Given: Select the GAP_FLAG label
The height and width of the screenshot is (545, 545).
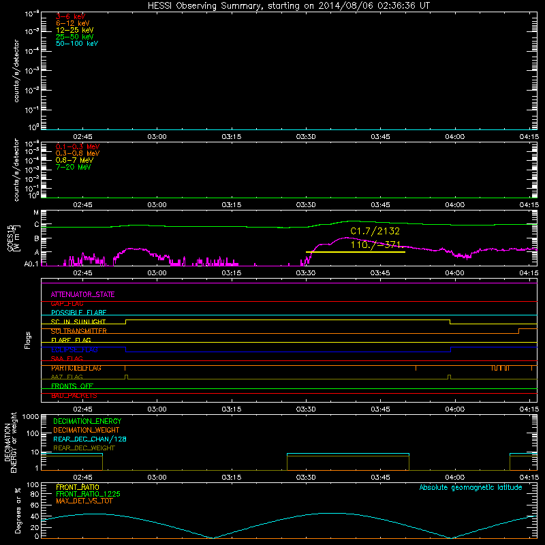Looking at the screenshot, I should tap(67, 304).
